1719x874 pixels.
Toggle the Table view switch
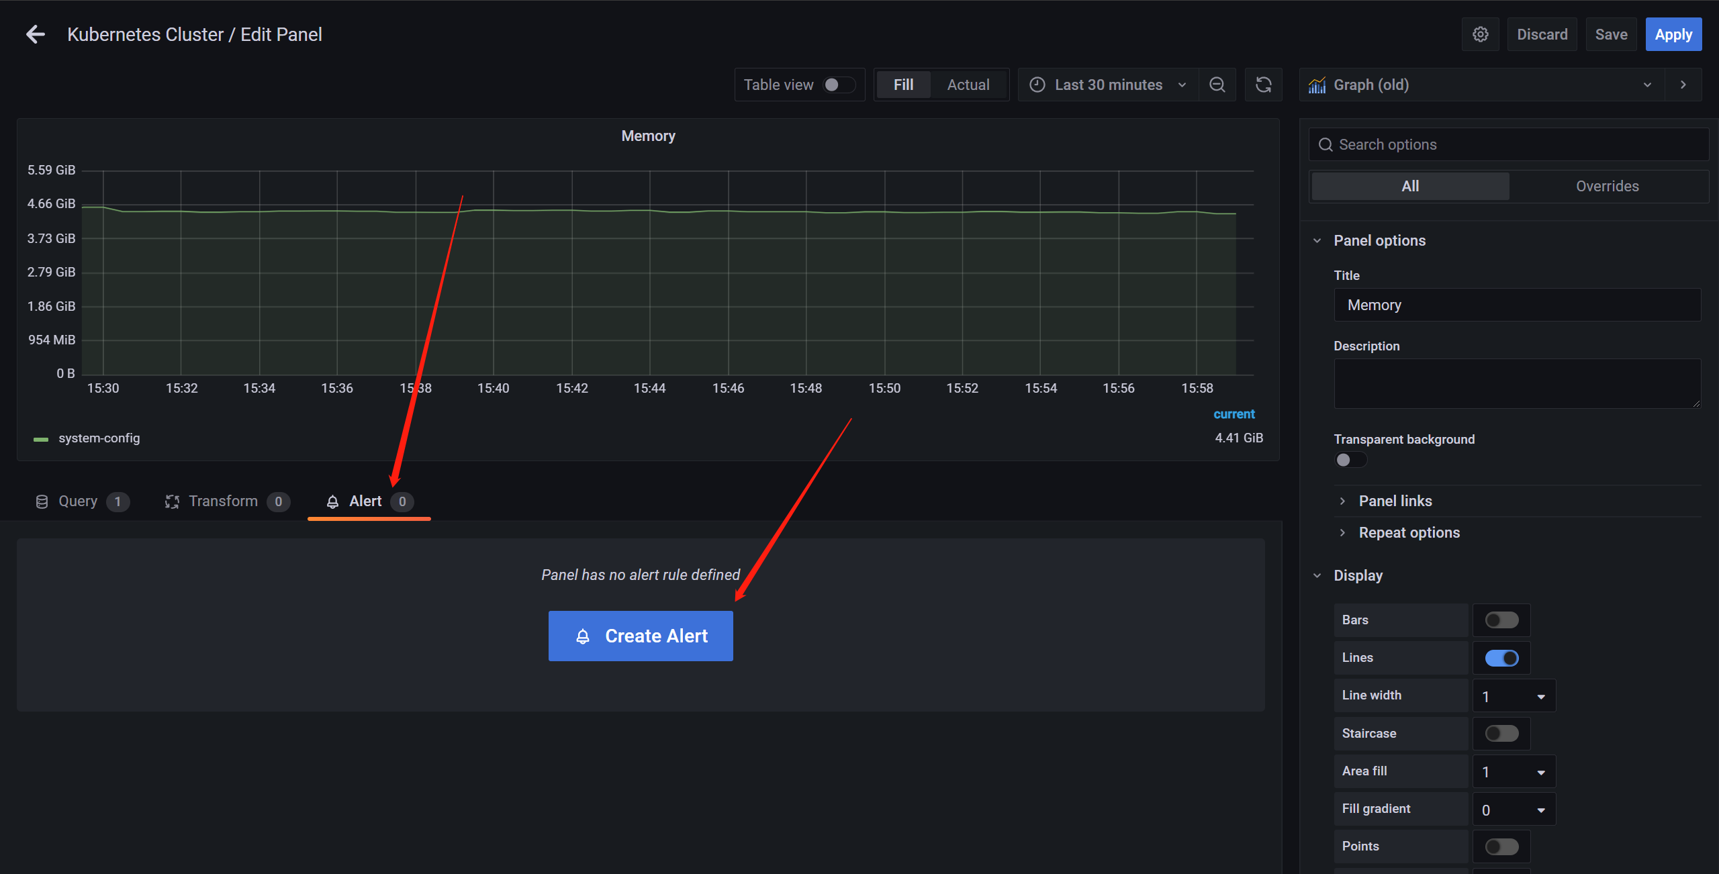[838, 85]
